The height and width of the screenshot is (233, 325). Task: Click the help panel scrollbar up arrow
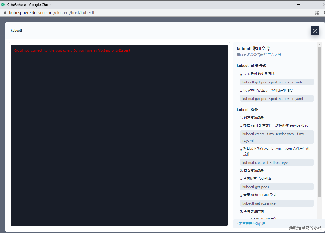tap(319, 45)
